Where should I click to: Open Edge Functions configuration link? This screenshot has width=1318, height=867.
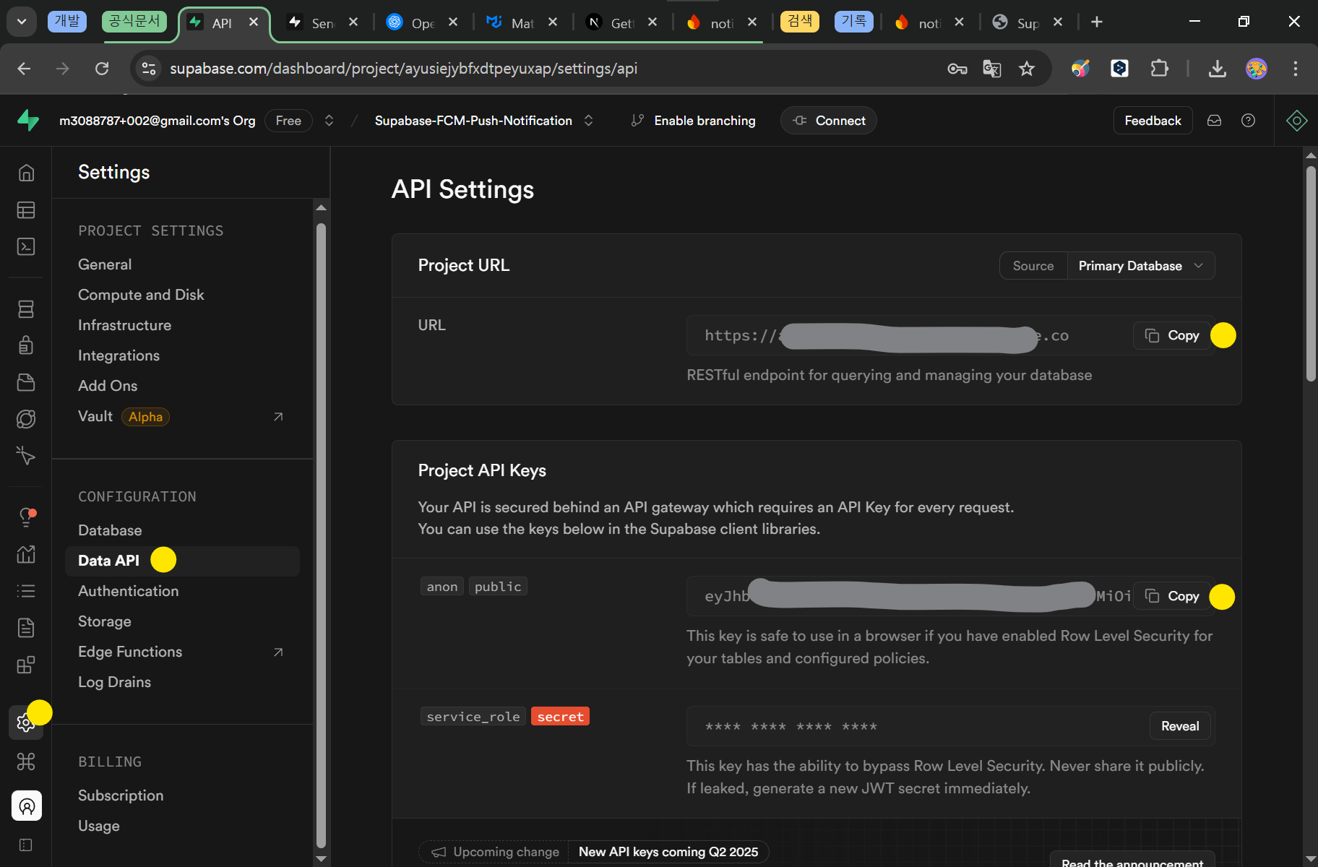click(181, 652)
